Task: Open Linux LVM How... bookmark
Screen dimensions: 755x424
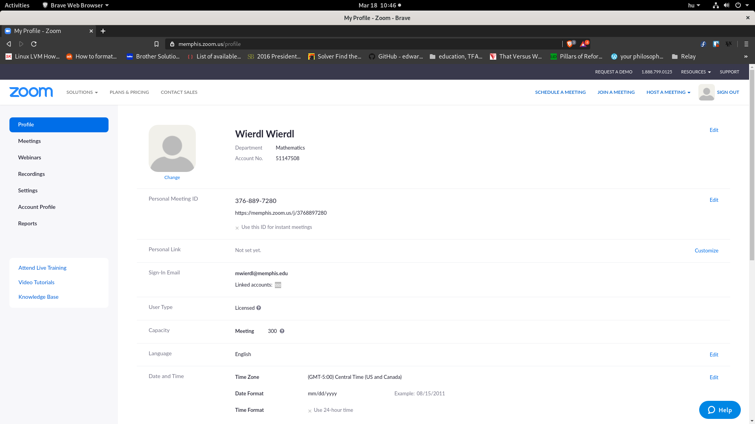Action: point(33,57)
